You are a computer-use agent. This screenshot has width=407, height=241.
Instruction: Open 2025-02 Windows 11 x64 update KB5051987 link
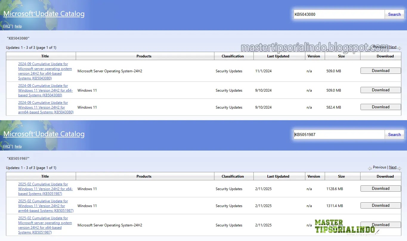(x=45, y=189)
